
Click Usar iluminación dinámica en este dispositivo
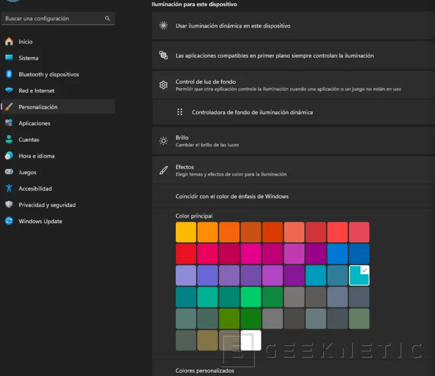(233, 26)
